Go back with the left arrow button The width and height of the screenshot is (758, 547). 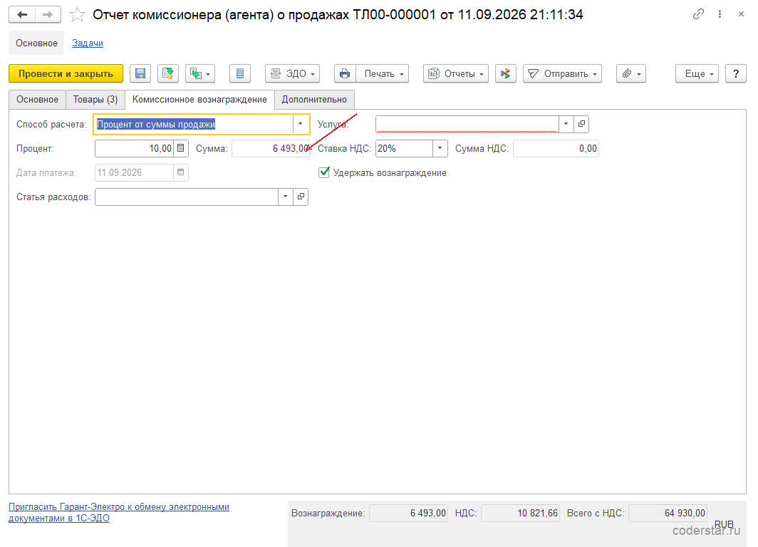(22, 14)
